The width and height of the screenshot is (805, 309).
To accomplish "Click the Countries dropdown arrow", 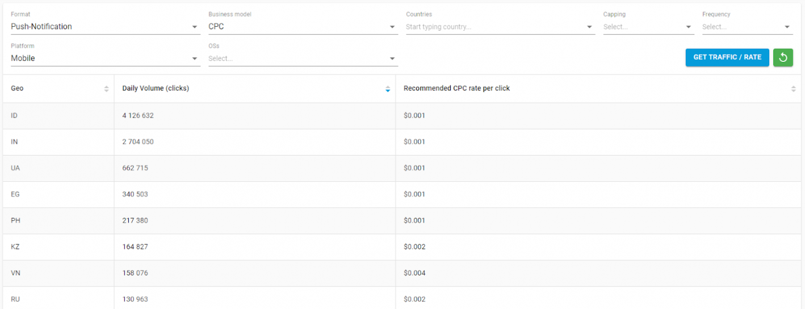I will pyautogui.click(x=589, y=27).
